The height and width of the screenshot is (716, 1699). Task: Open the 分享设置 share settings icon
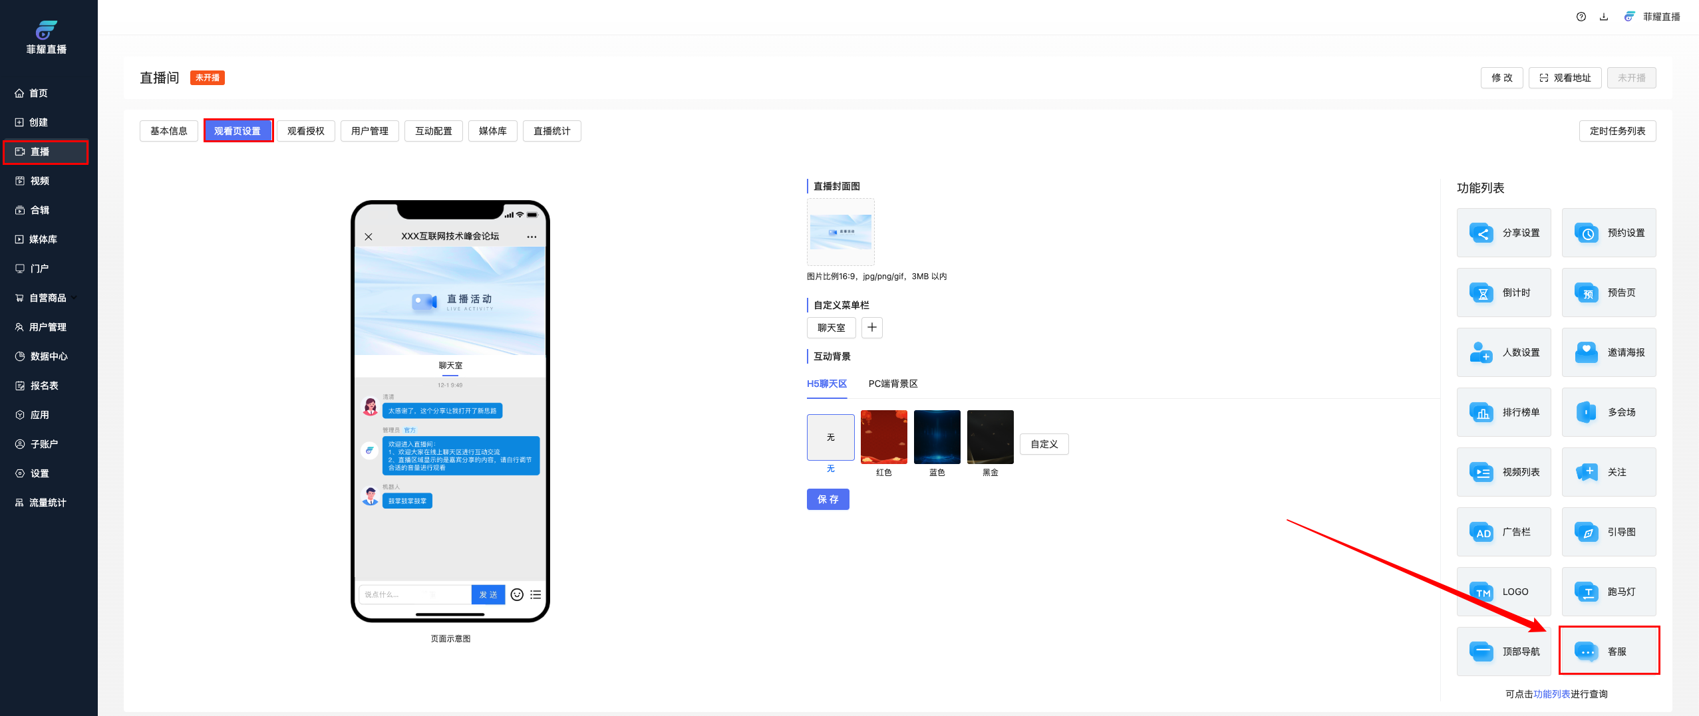pyautogui.click(x=1481, y=233)
